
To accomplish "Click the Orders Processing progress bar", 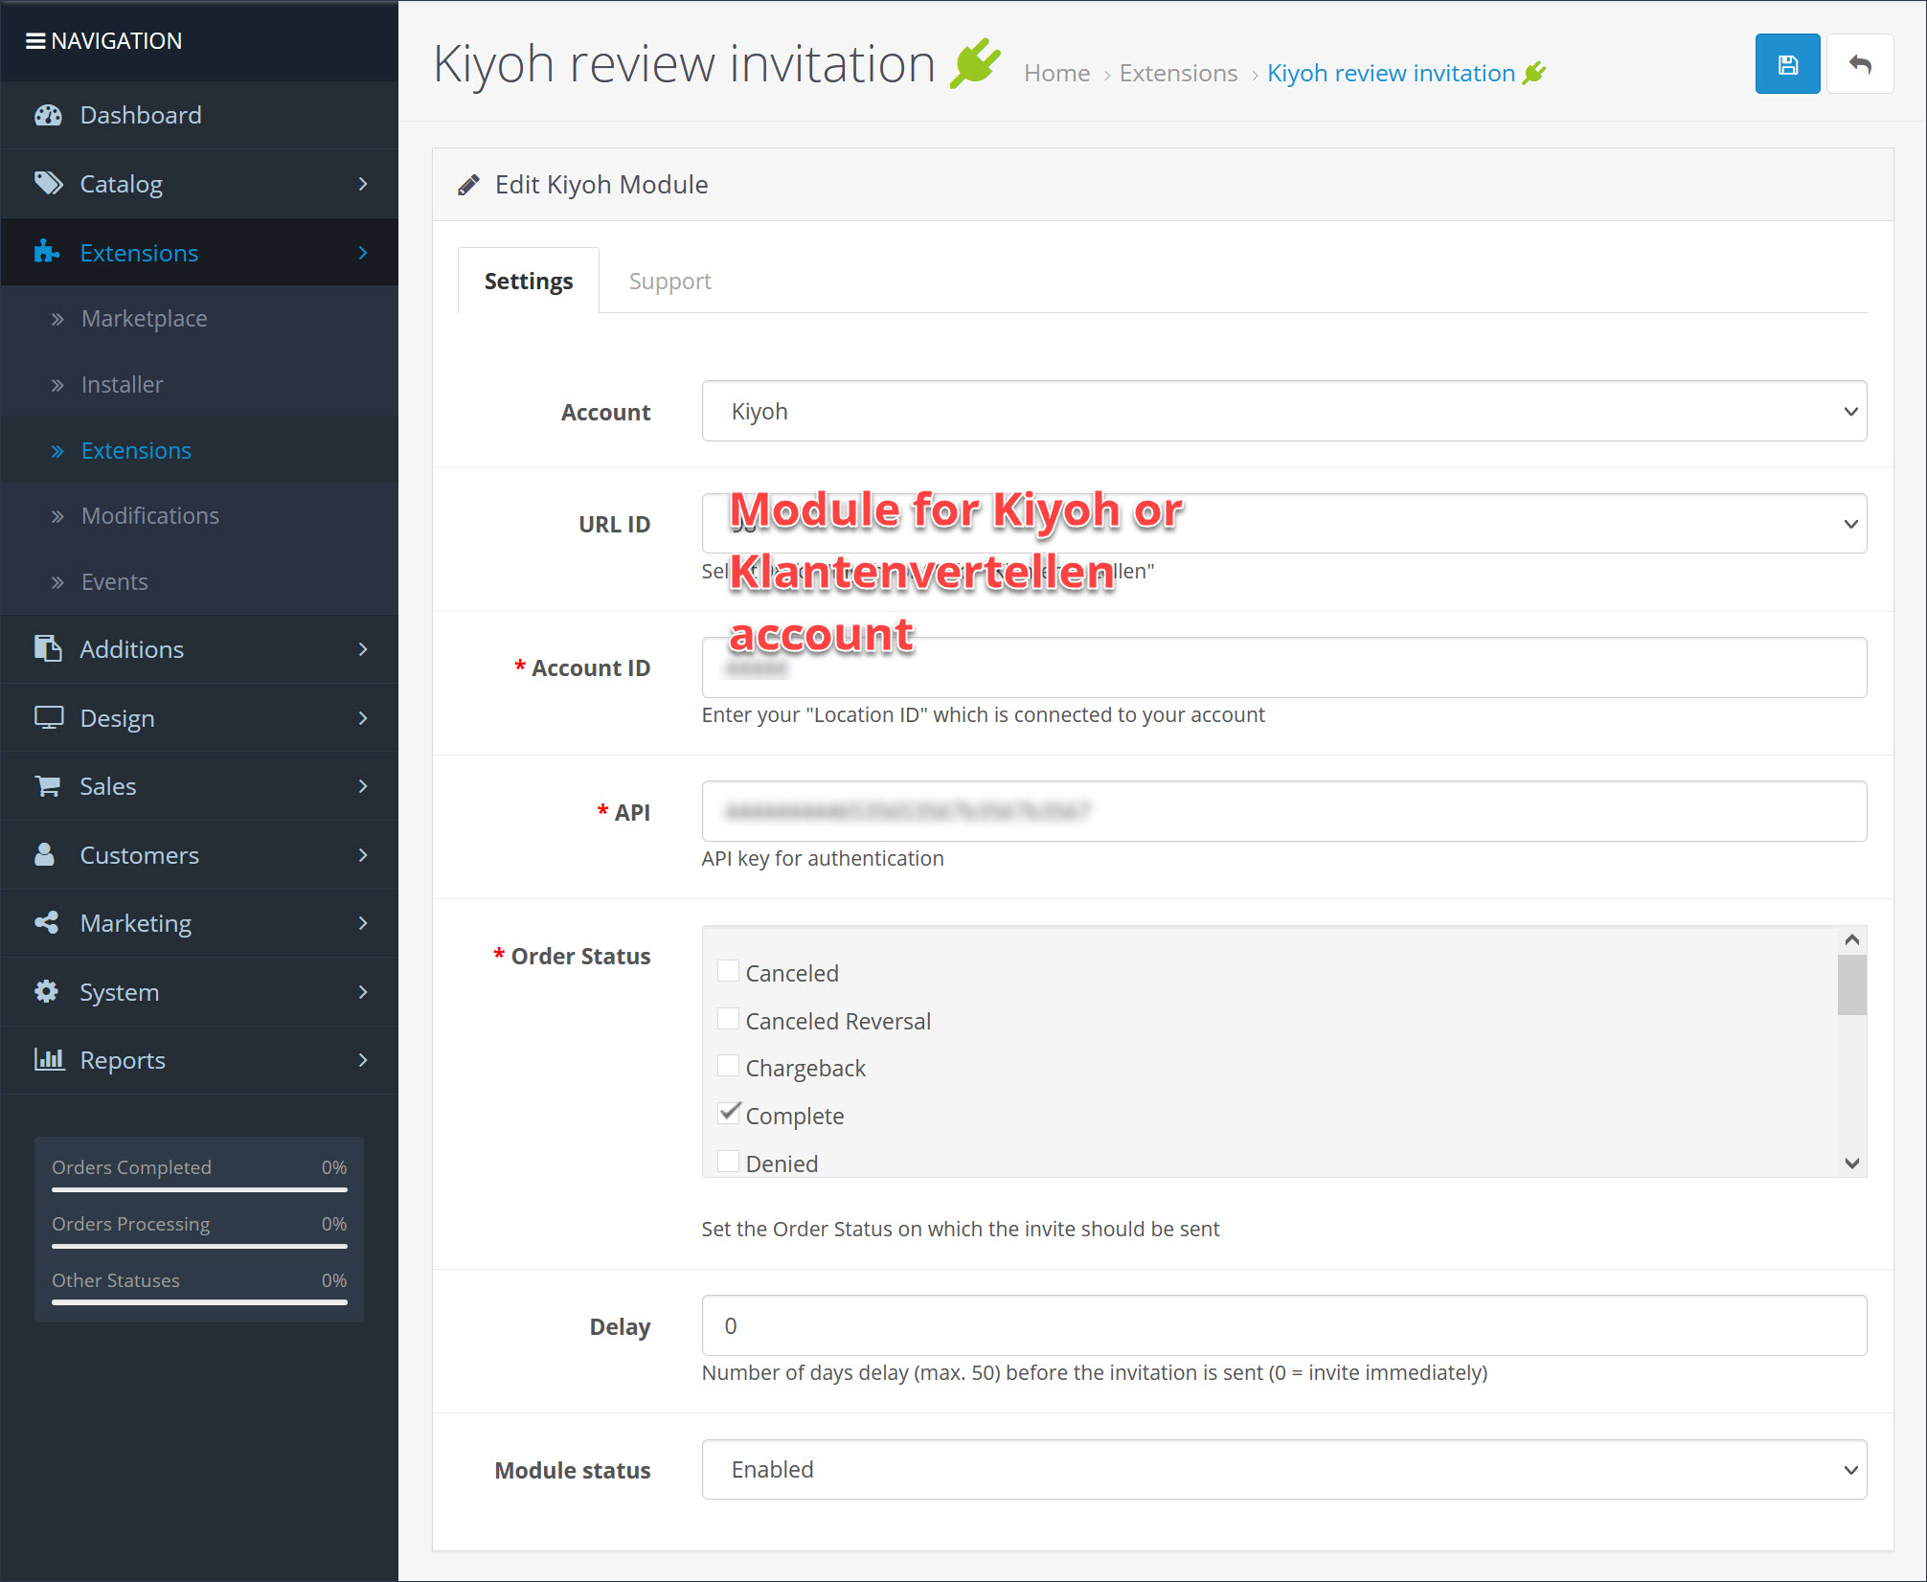I will tap(199, 1246).
